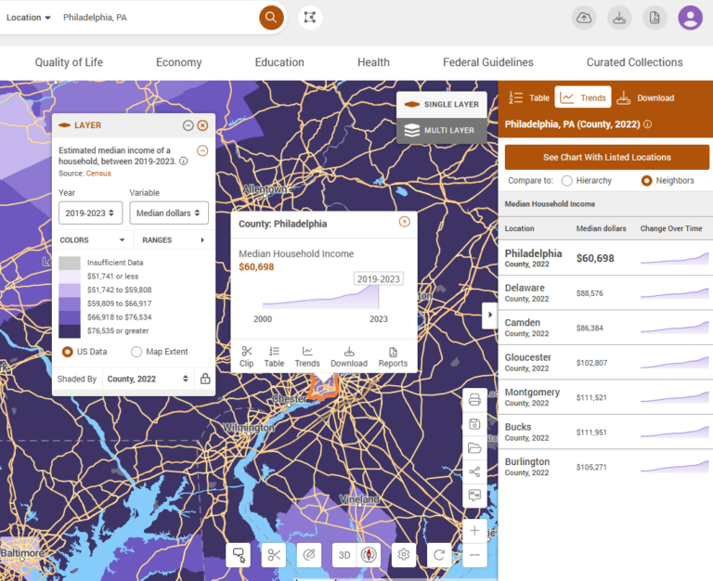Open the Variable Median dollars dropdown
Viewport: 713px width, 581px height.
pos(168,213)
